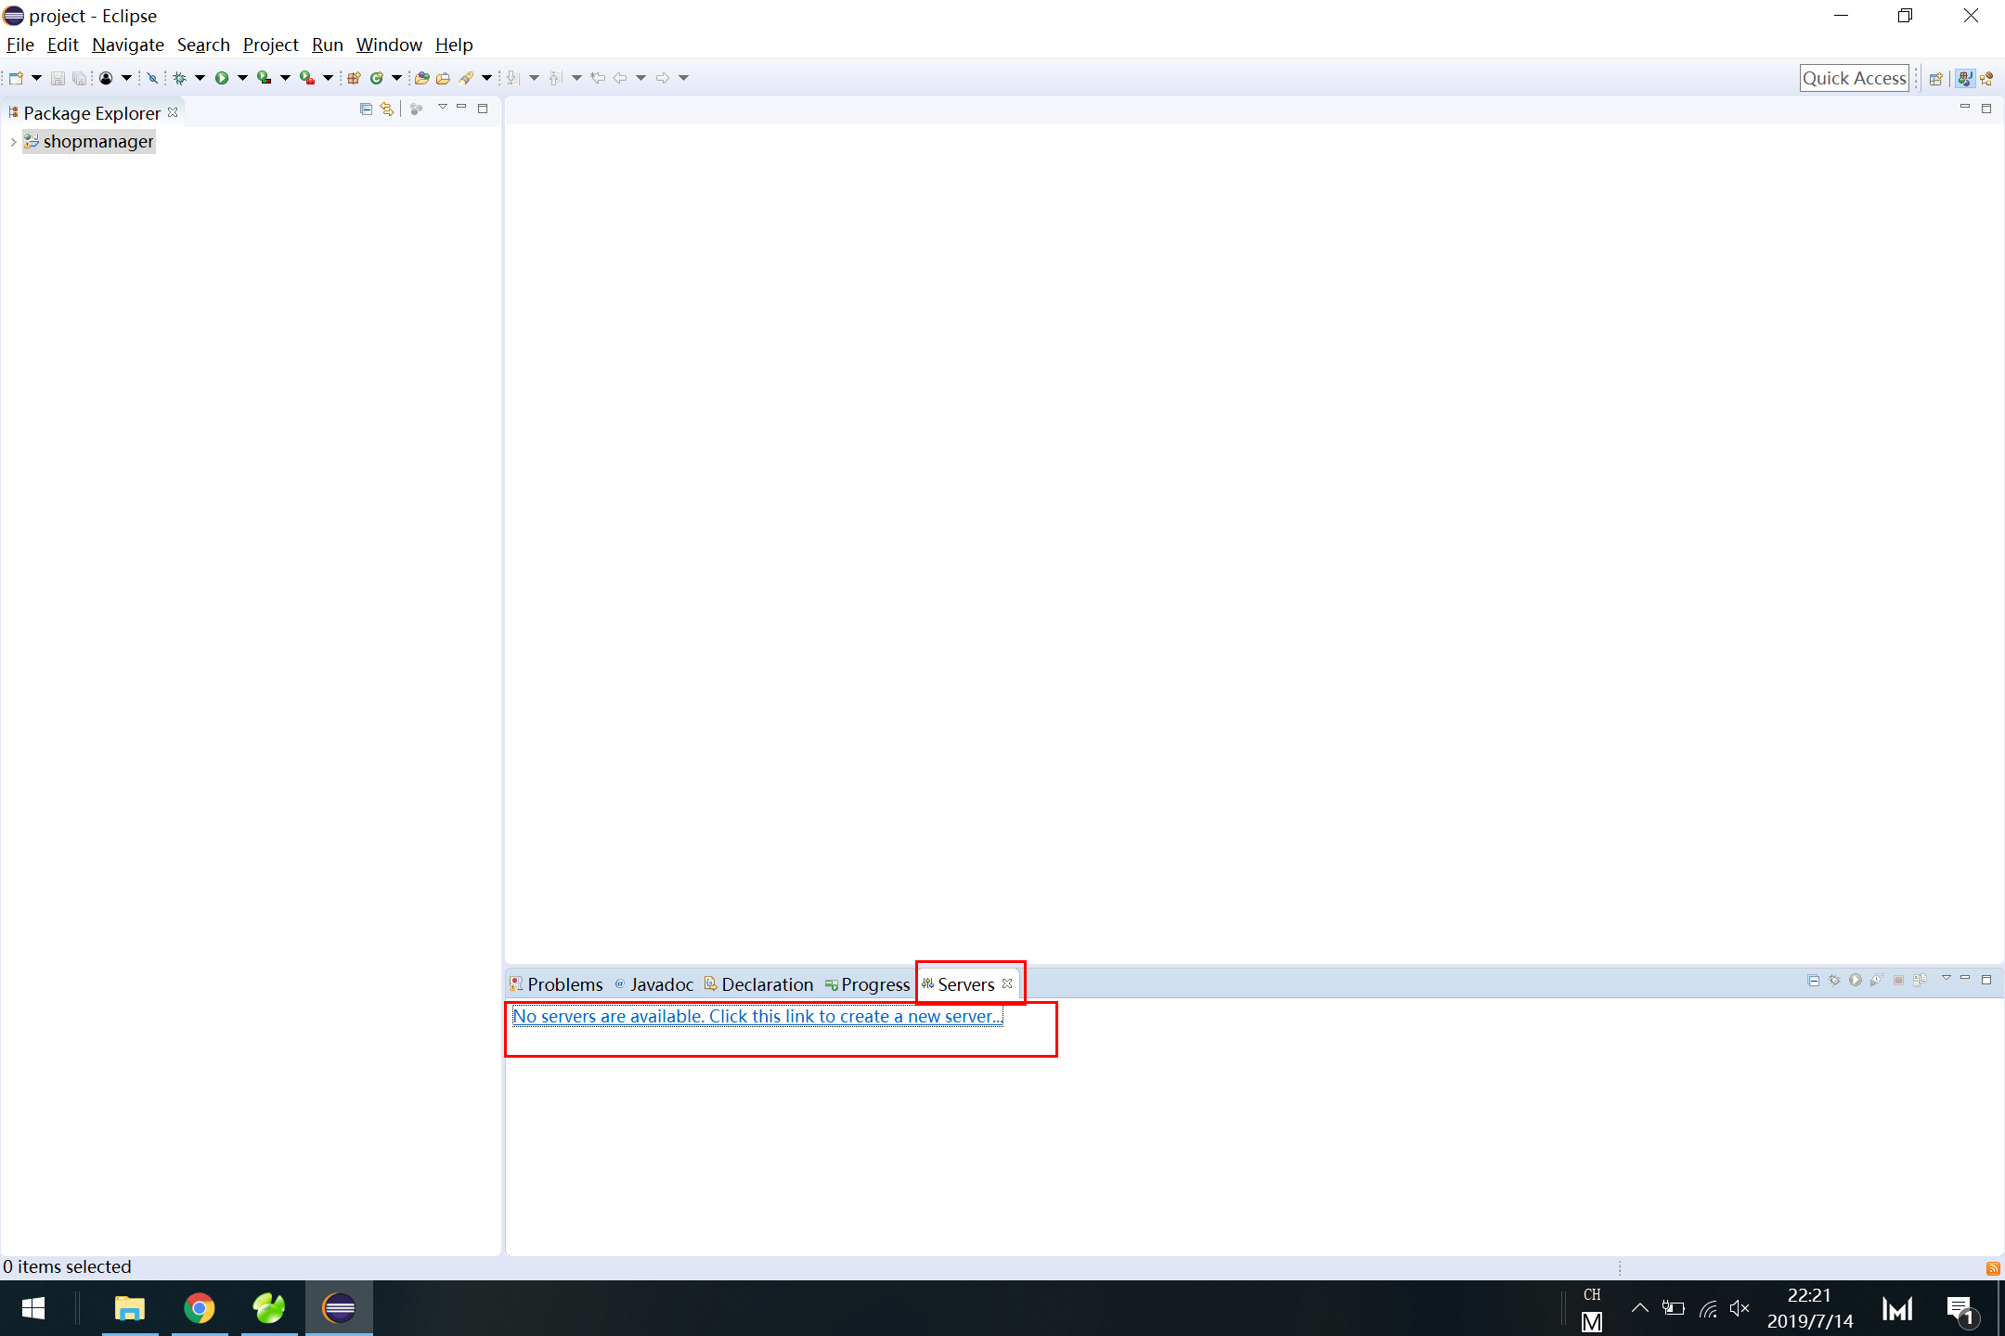Close the Servers tab
Screen dimensions: 2005x1336
1007,983
